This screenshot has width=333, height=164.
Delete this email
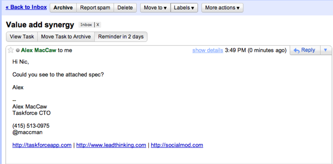(x=125, y=8)
